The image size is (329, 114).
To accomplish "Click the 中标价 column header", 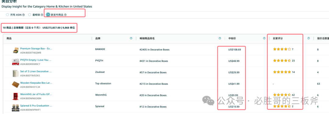I will point(232,39).
